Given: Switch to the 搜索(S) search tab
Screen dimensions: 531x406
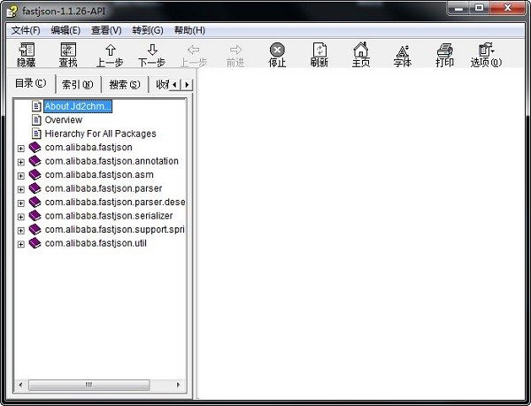Looking at the screenshot, I should pos(125,85).
